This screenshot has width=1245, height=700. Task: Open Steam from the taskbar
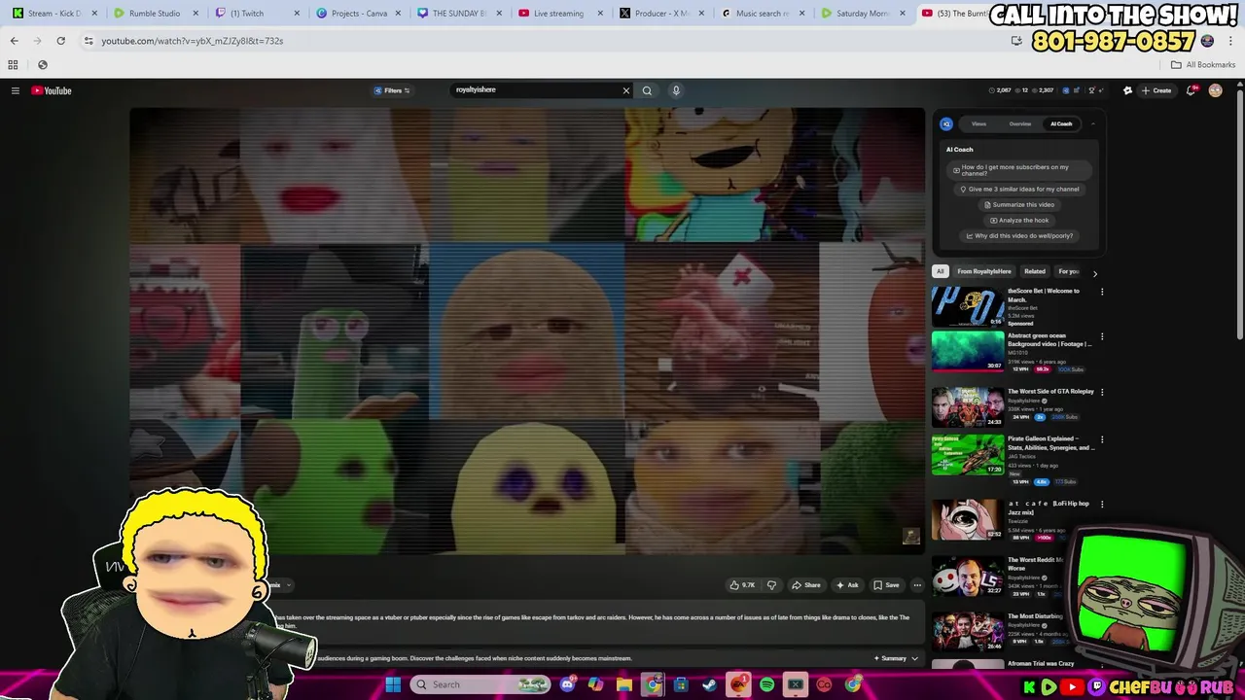tap(709, 684)
